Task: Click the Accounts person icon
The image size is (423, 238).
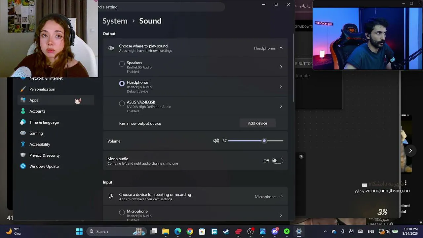Action: click(23, 111)
